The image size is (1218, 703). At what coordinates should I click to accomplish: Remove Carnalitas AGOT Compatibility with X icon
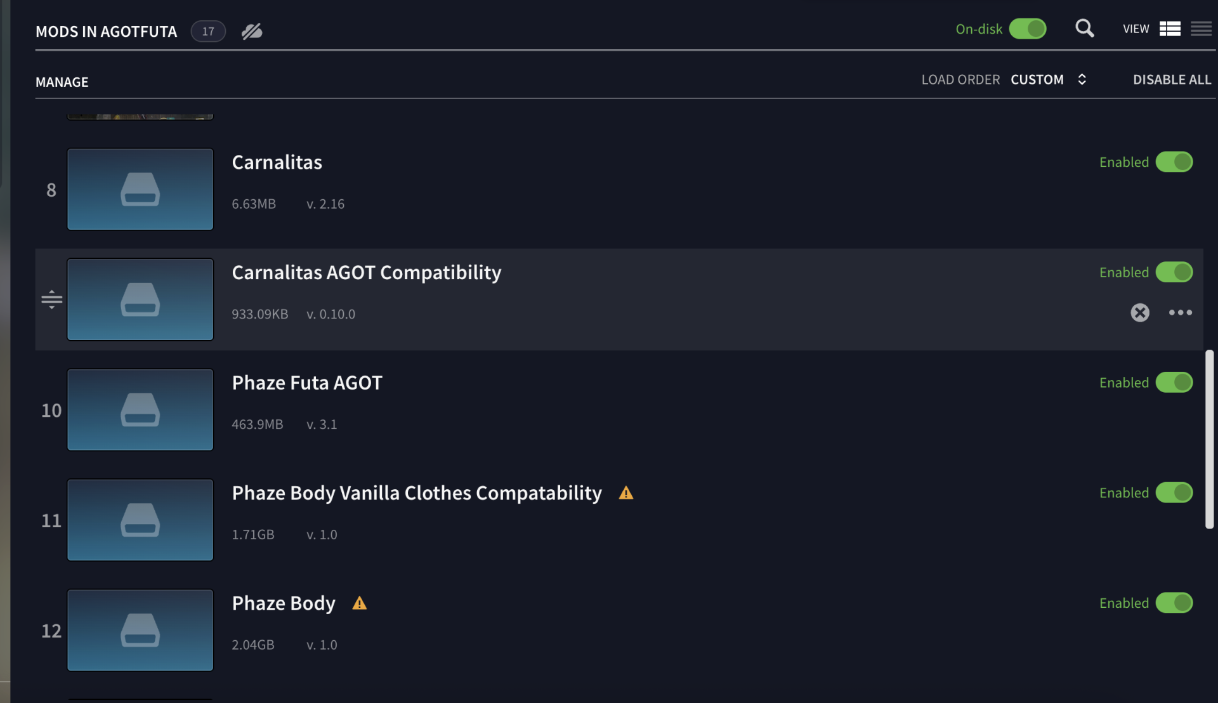click(1140, 312)
